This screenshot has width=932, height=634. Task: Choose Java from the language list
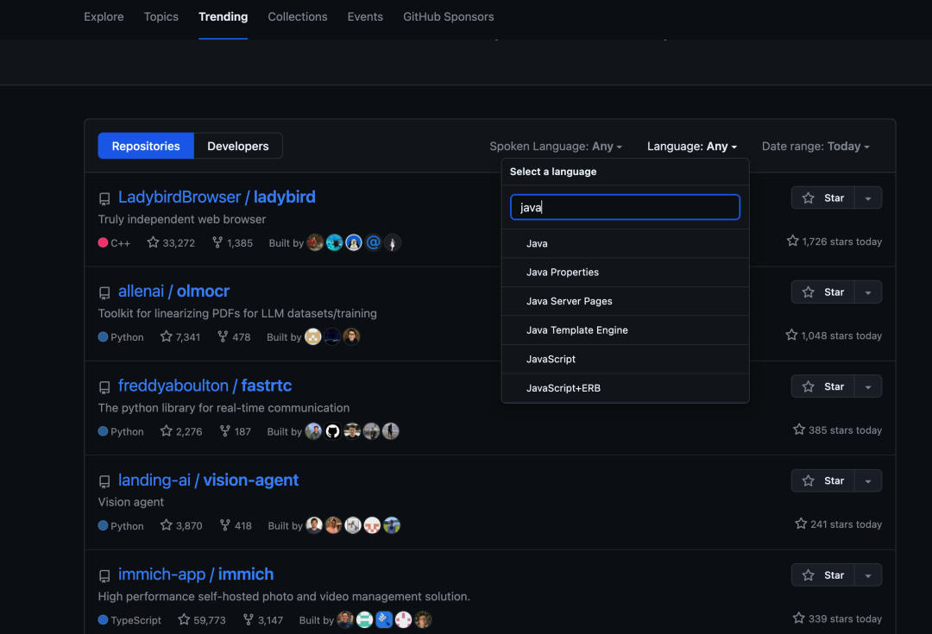click(625, 243)
